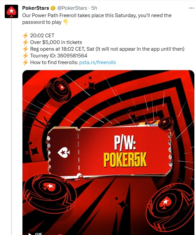This screenshot has height=235, width=196.
Task: Open the psta.rs/freerolls link
Action: [98, 62]
